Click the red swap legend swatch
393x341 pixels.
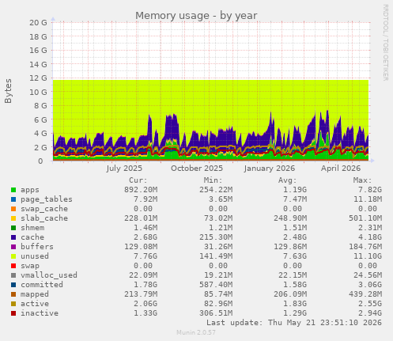click(x=13, y=266)
